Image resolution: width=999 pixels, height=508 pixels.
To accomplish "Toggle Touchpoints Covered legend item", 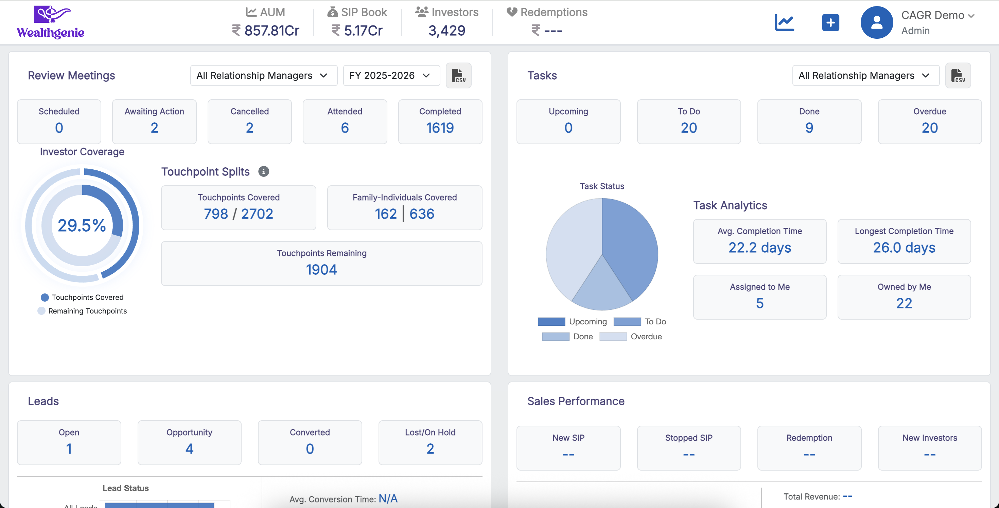I will 82,297.
